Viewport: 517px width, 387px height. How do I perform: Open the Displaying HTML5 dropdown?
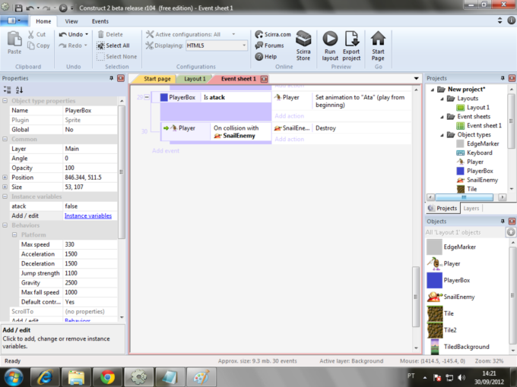point(244,46)
